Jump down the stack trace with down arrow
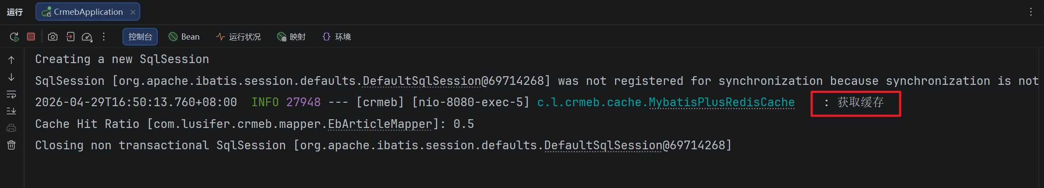The image size is (1044, 188). (11, 77)
